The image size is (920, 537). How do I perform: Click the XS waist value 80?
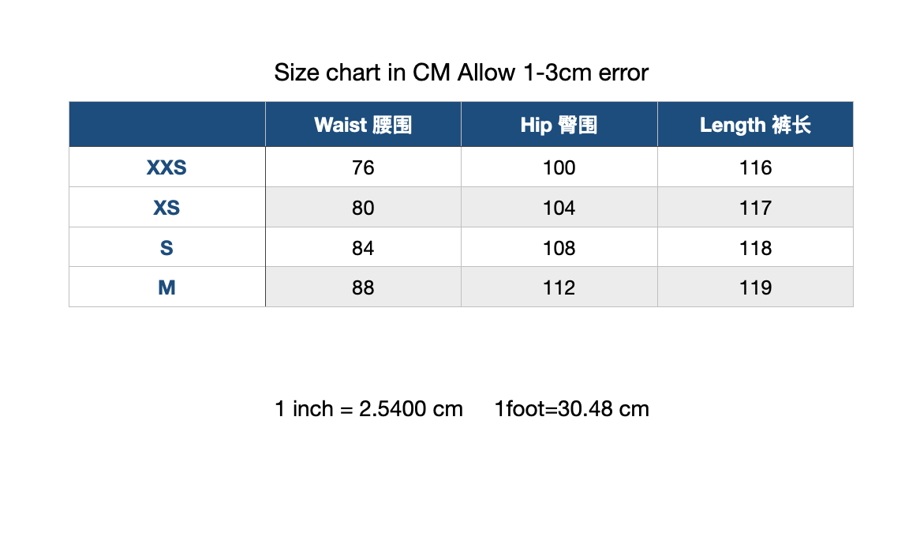tap(363, 208)
